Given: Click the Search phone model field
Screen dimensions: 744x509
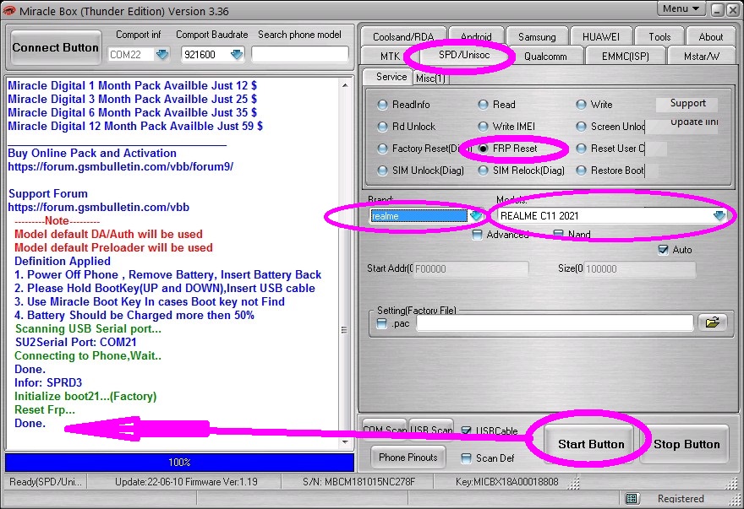Looking at the screenshot, I should point(300,55).
